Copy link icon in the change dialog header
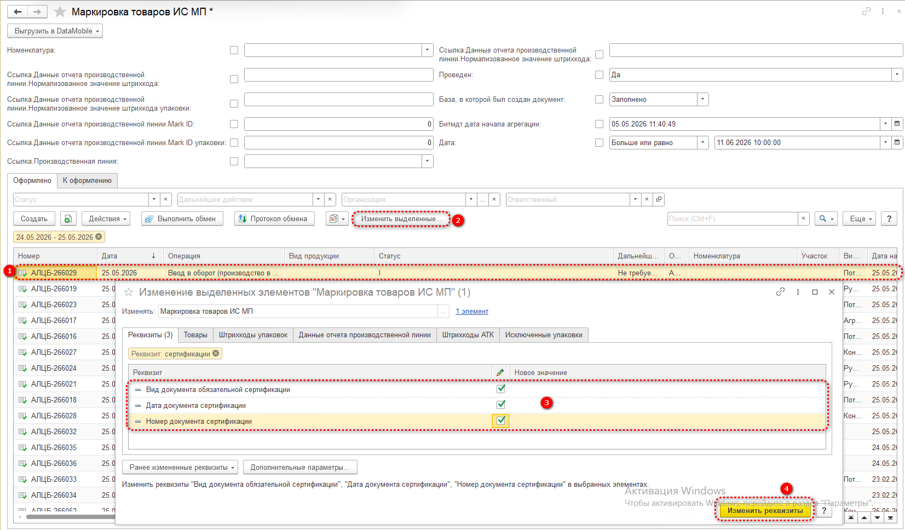The width and height of the screenshot is (905, 530). click(x=780, y=292)
